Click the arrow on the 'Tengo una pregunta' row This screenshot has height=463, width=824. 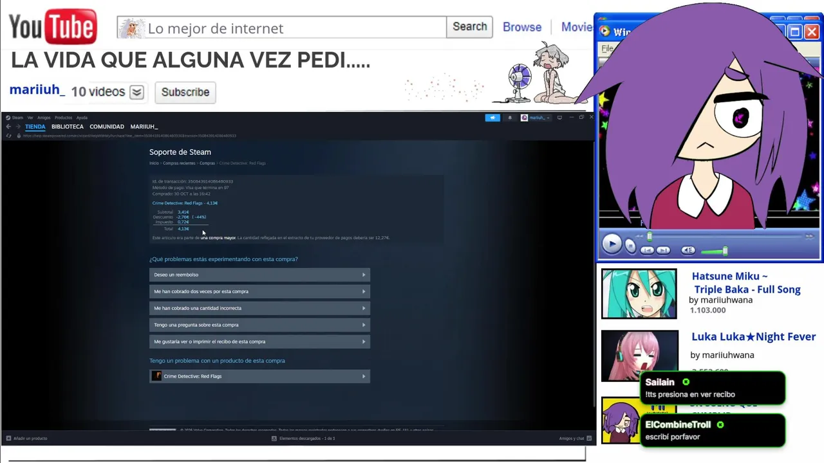point(364,325)
